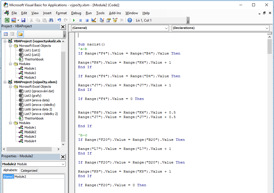Open the Project Explorer toolbar icon

[102, 20]
